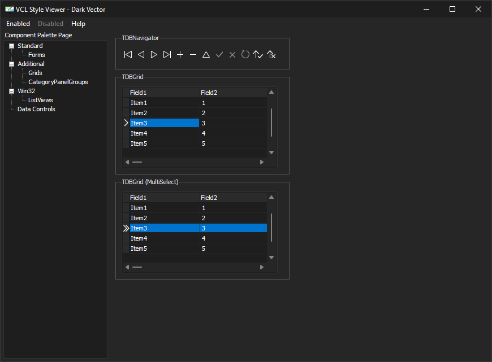The height and width of the screenshot is (362, 492).
Task: Click vertical scrollbar thumb in MultiSelect grid
Action: coord(271,228)
